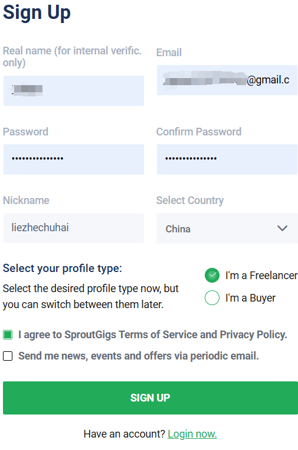The width and height of the screenshot is (298, 450).
Task: Enable the periodic email news checkbox
Action: click(x=8, y=356)
